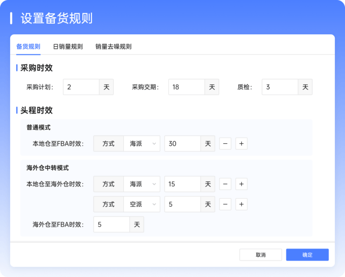The width and height of the screenshot is (345, 277).
Task: Click plus icon in 普通模式 FBA row
Action: tap(242, 144)
